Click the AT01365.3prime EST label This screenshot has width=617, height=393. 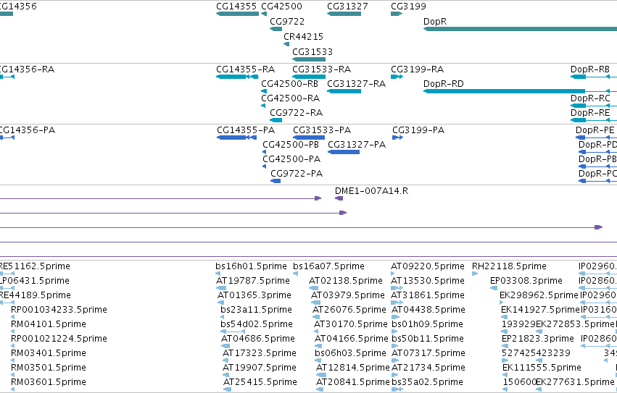pyautogui.click(x=254, y=295)
